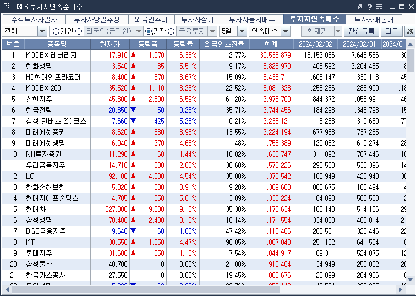Click the vertical scrollbar up arrow
This screenshot has height=296, width=416.
[x=410, y=44]
